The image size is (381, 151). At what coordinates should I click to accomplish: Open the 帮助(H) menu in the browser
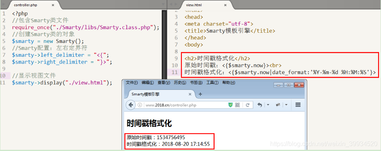click(229, 82)
